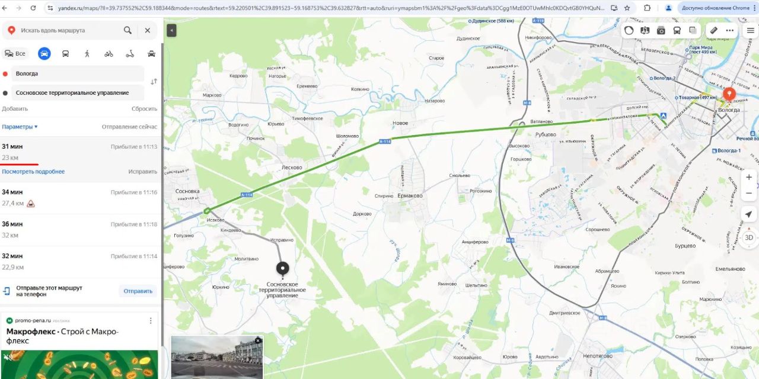Select the car route mode icon

(x=44, y=53)
